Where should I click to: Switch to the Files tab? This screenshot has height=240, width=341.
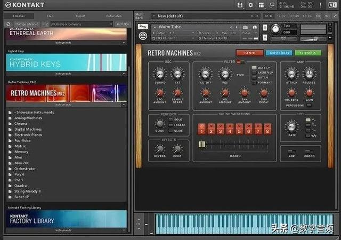pos(50,16)
